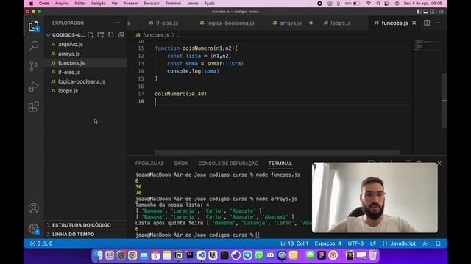The height and width of the screenshot is (264, 471).
Task: Toggle secondary sidebar layout icon
Action: click(432, 12)
